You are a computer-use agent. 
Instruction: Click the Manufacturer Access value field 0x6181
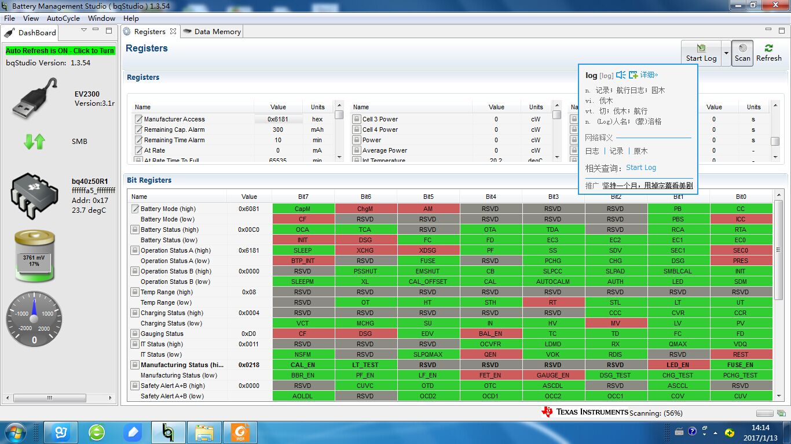279,119
